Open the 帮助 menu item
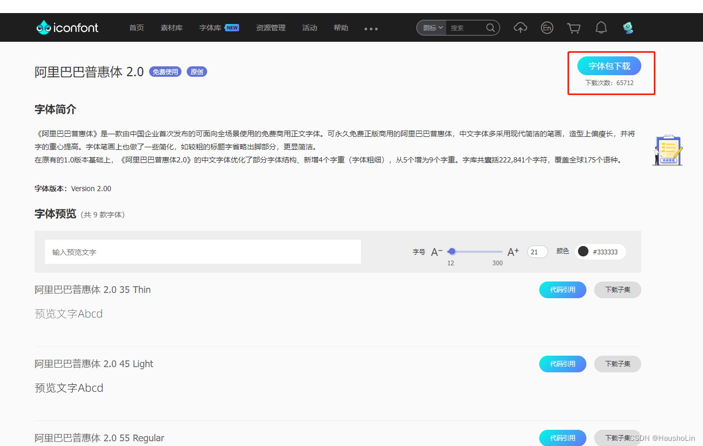The width and height of the screenshot is (703, 446). click(x=341, y=28)
